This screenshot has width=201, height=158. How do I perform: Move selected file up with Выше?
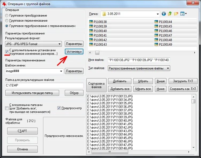(x=161, y=81)
